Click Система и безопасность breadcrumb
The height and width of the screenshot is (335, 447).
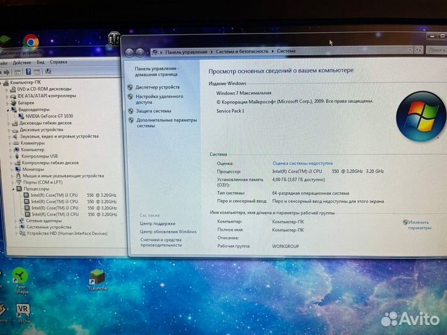pyautogui.click(x=242, y=51)
